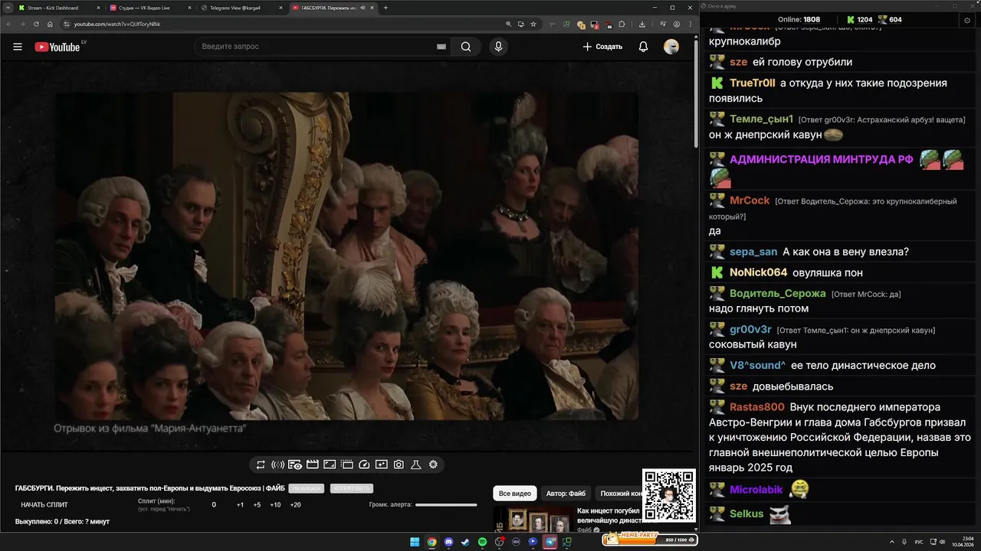
Task: Click НАЧАТЬ СПЛИТ button
Action: pyautogui.click(x=44, y=505)
